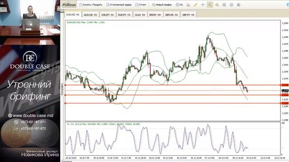This screenshot has width=289, height=162.
Task: Zoom in on the chart
Action: (x=224, y=5)
